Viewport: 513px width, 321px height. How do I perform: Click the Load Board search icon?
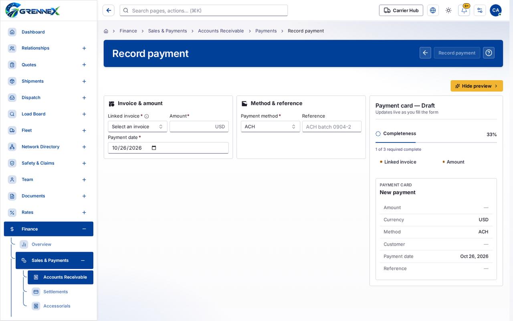pos(12,114)
